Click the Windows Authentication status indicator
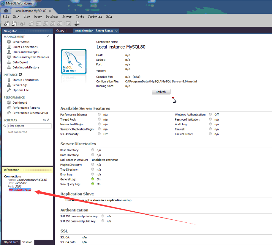Screen dimensions: 272x245 coord(211,114)
